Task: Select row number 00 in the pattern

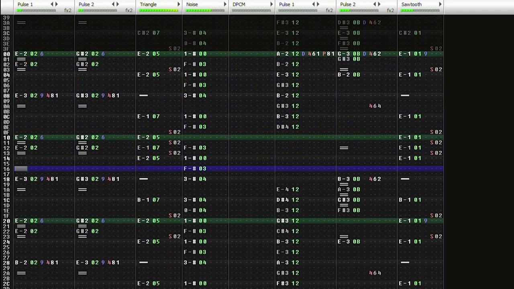Action: (x=6, y=54)
